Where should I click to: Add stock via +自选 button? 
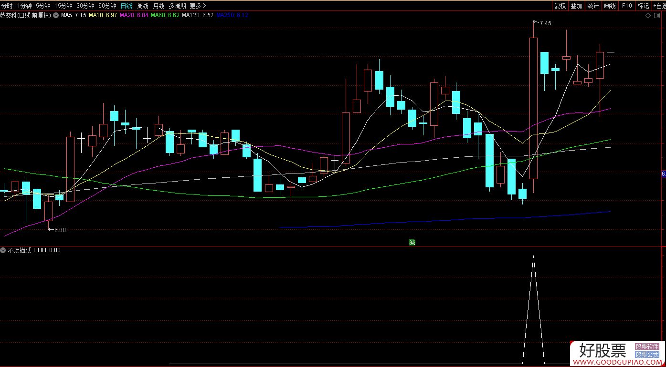click(659, 6)
